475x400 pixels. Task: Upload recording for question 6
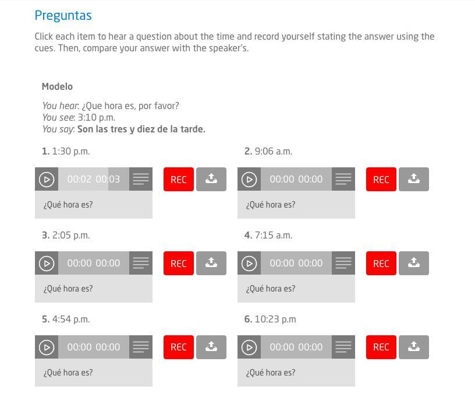click(414, 347)
